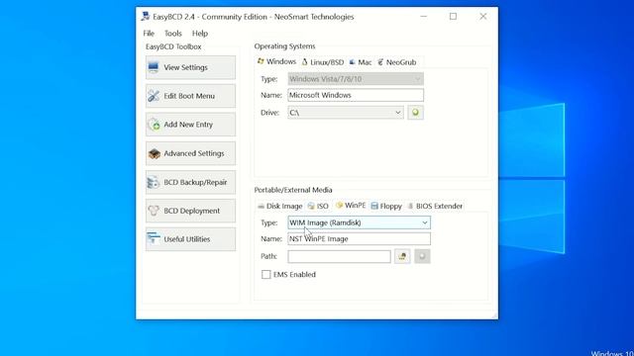
Task: Switch to the Mac tab
Action: click(361, 62)
